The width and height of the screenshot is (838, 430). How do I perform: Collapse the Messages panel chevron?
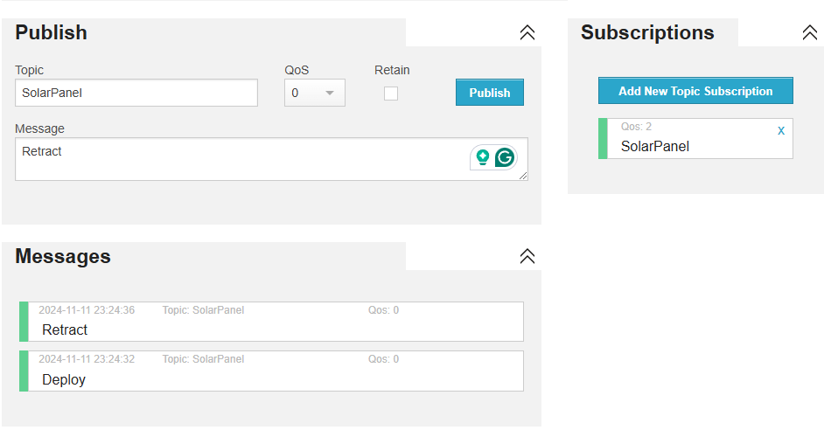pyautogui.click(x=527, y=256)
